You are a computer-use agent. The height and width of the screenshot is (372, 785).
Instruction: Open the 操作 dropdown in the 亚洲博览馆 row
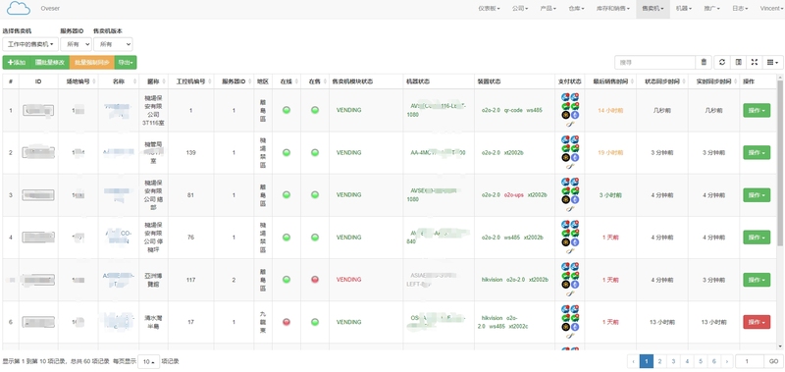(x=757, y=280)
